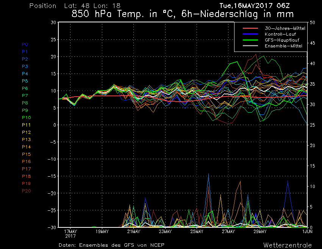The height and width of the screenshot is (249, 322).
Task: Select the P5 ensemble member label
Action: click(x=25, y=81)
